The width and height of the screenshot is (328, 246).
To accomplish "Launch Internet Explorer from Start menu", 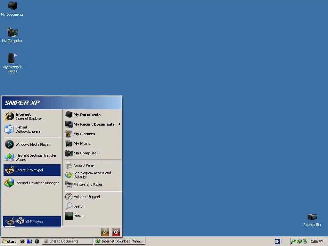I will 32,117.
